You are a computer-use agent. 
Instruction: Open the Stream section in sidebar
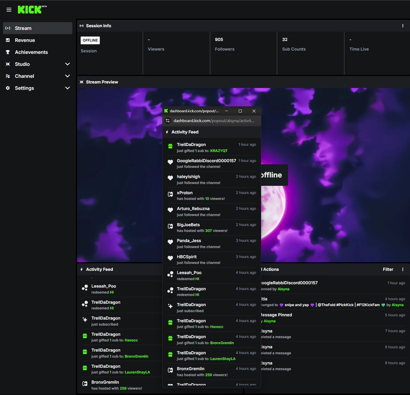(38, 28)
